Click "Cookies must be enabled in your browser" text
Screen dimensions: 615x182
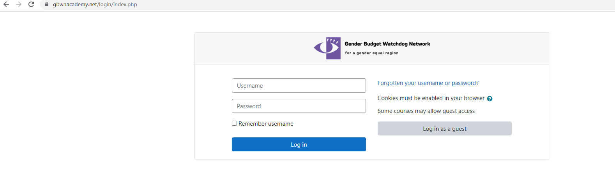click(431, 98)
